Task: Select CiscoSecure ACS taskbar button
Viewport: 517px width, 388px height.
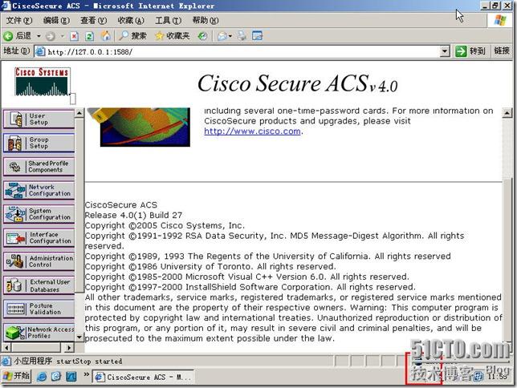Action: click(x=143, y=377)
